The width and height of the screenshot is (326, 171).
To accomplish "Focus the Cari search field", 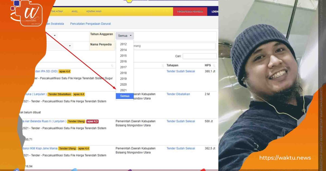I will pos(199,56).
